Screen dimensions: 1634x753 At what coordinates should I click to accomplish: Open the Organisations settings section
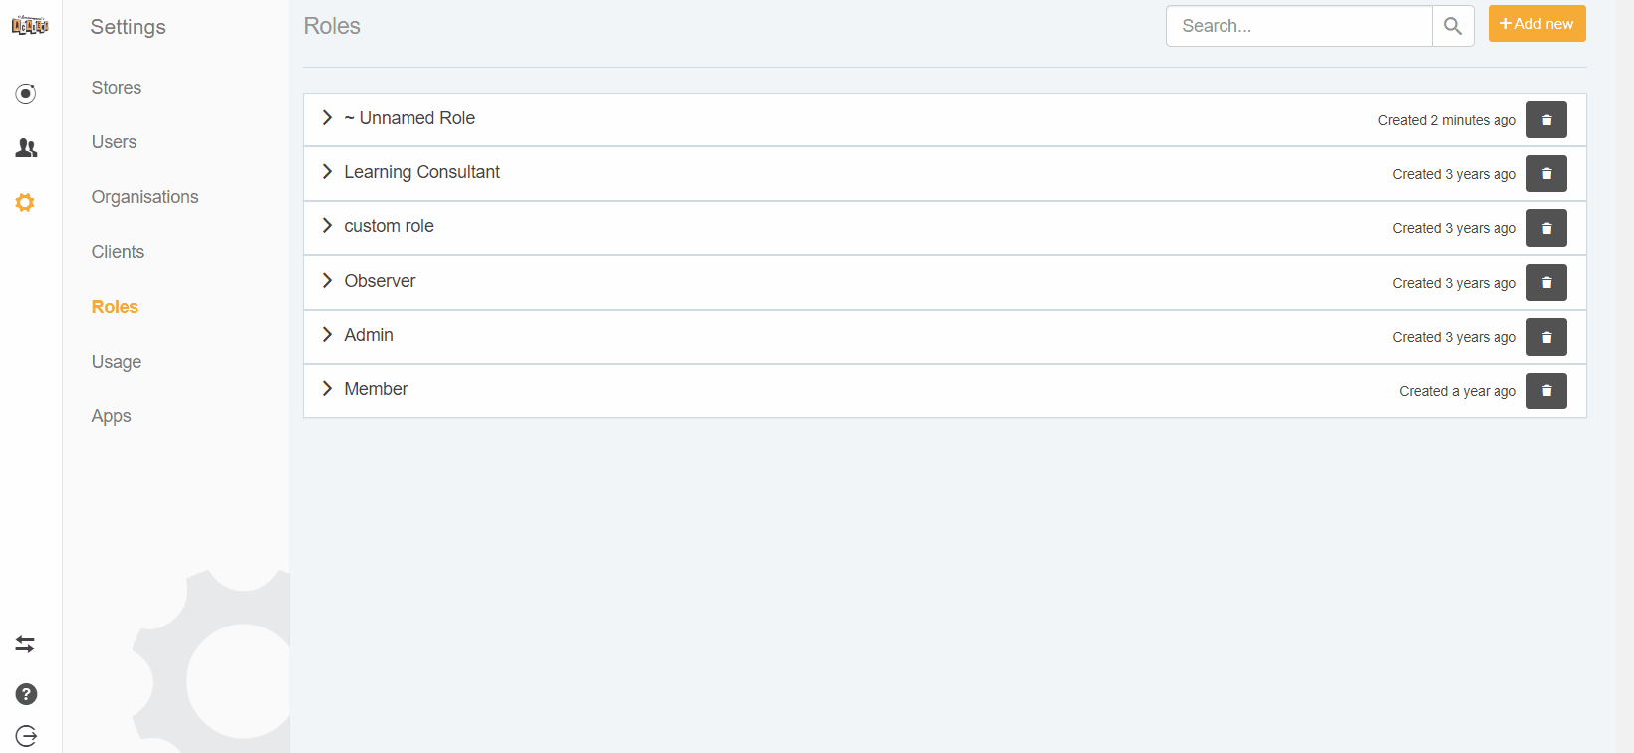(x=144, y=197)
